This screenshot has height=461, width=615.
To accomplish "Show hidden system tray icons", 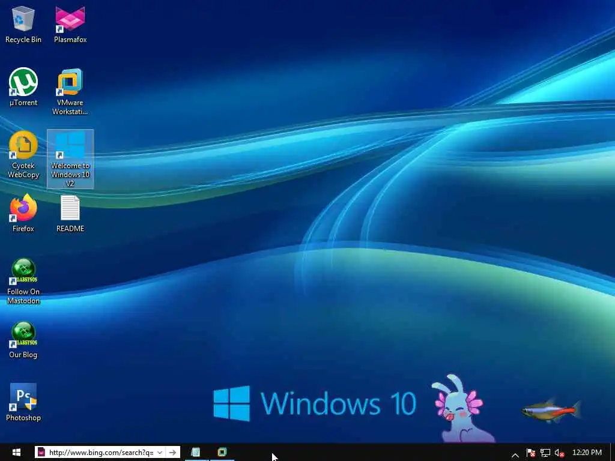I will pyautogui.click(x=515, y=455).
